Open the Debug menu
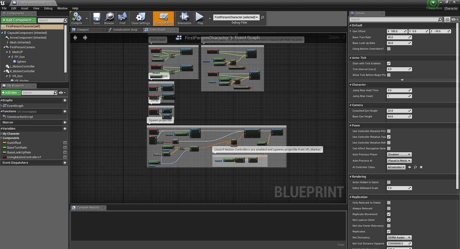 (48, 8)
